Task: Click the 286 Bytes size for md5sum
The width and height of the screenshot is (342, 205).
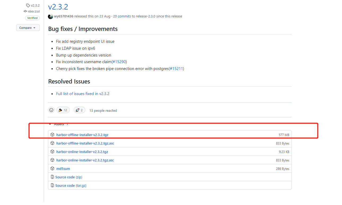Action: [283, 169]
